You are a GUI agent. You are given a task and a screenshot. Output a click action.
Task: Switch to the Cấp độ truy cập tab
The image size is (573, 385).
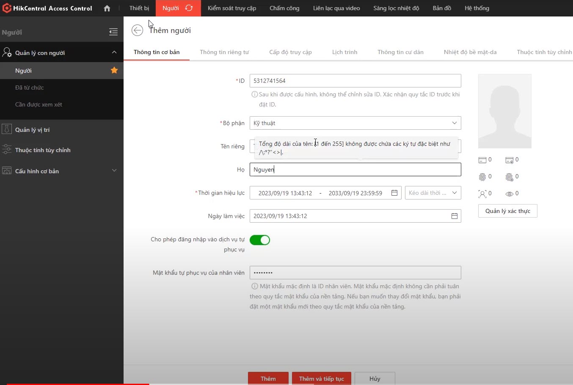[x=290, y=52]
